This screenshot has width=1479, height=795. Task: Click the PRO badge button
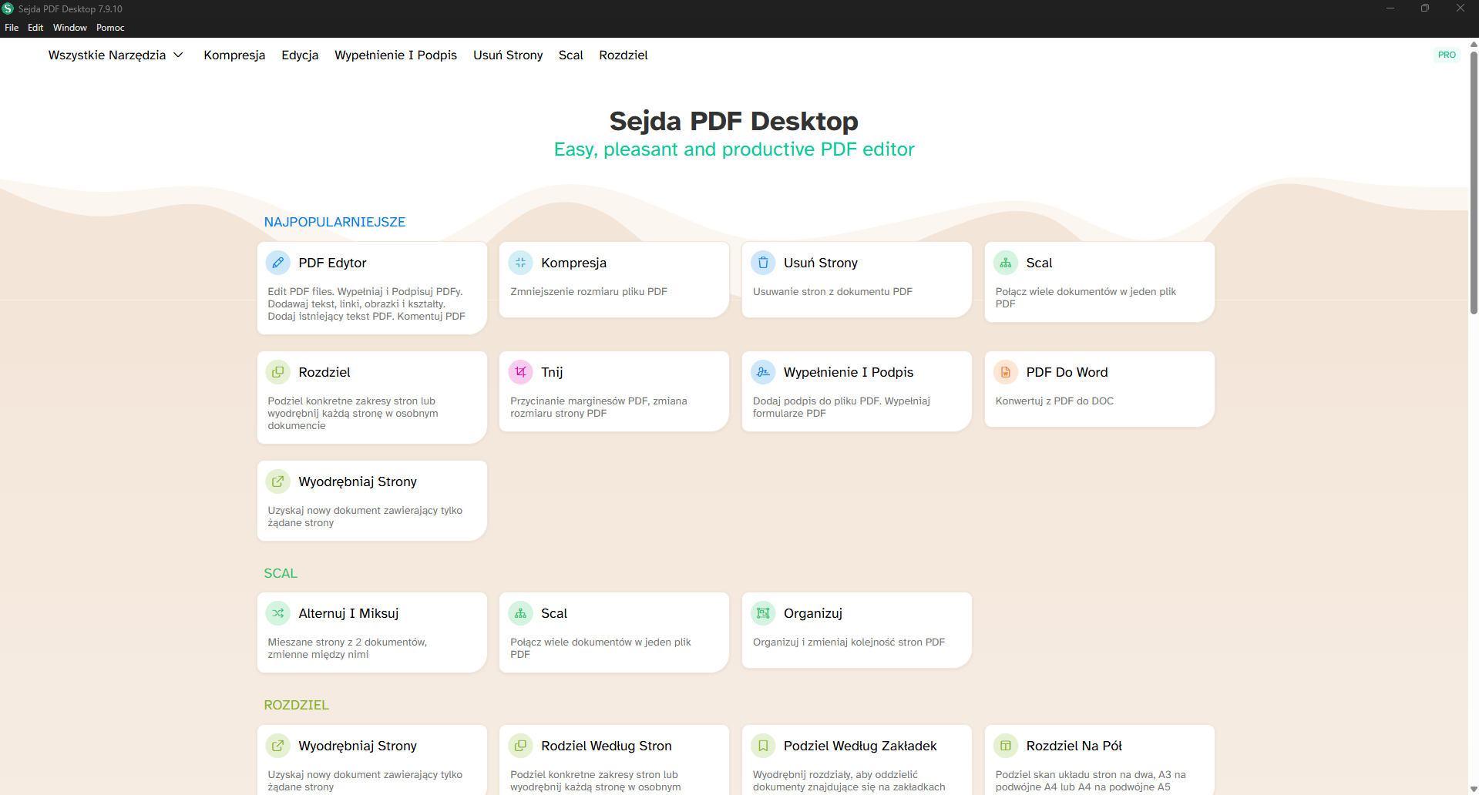(1447, 55)
